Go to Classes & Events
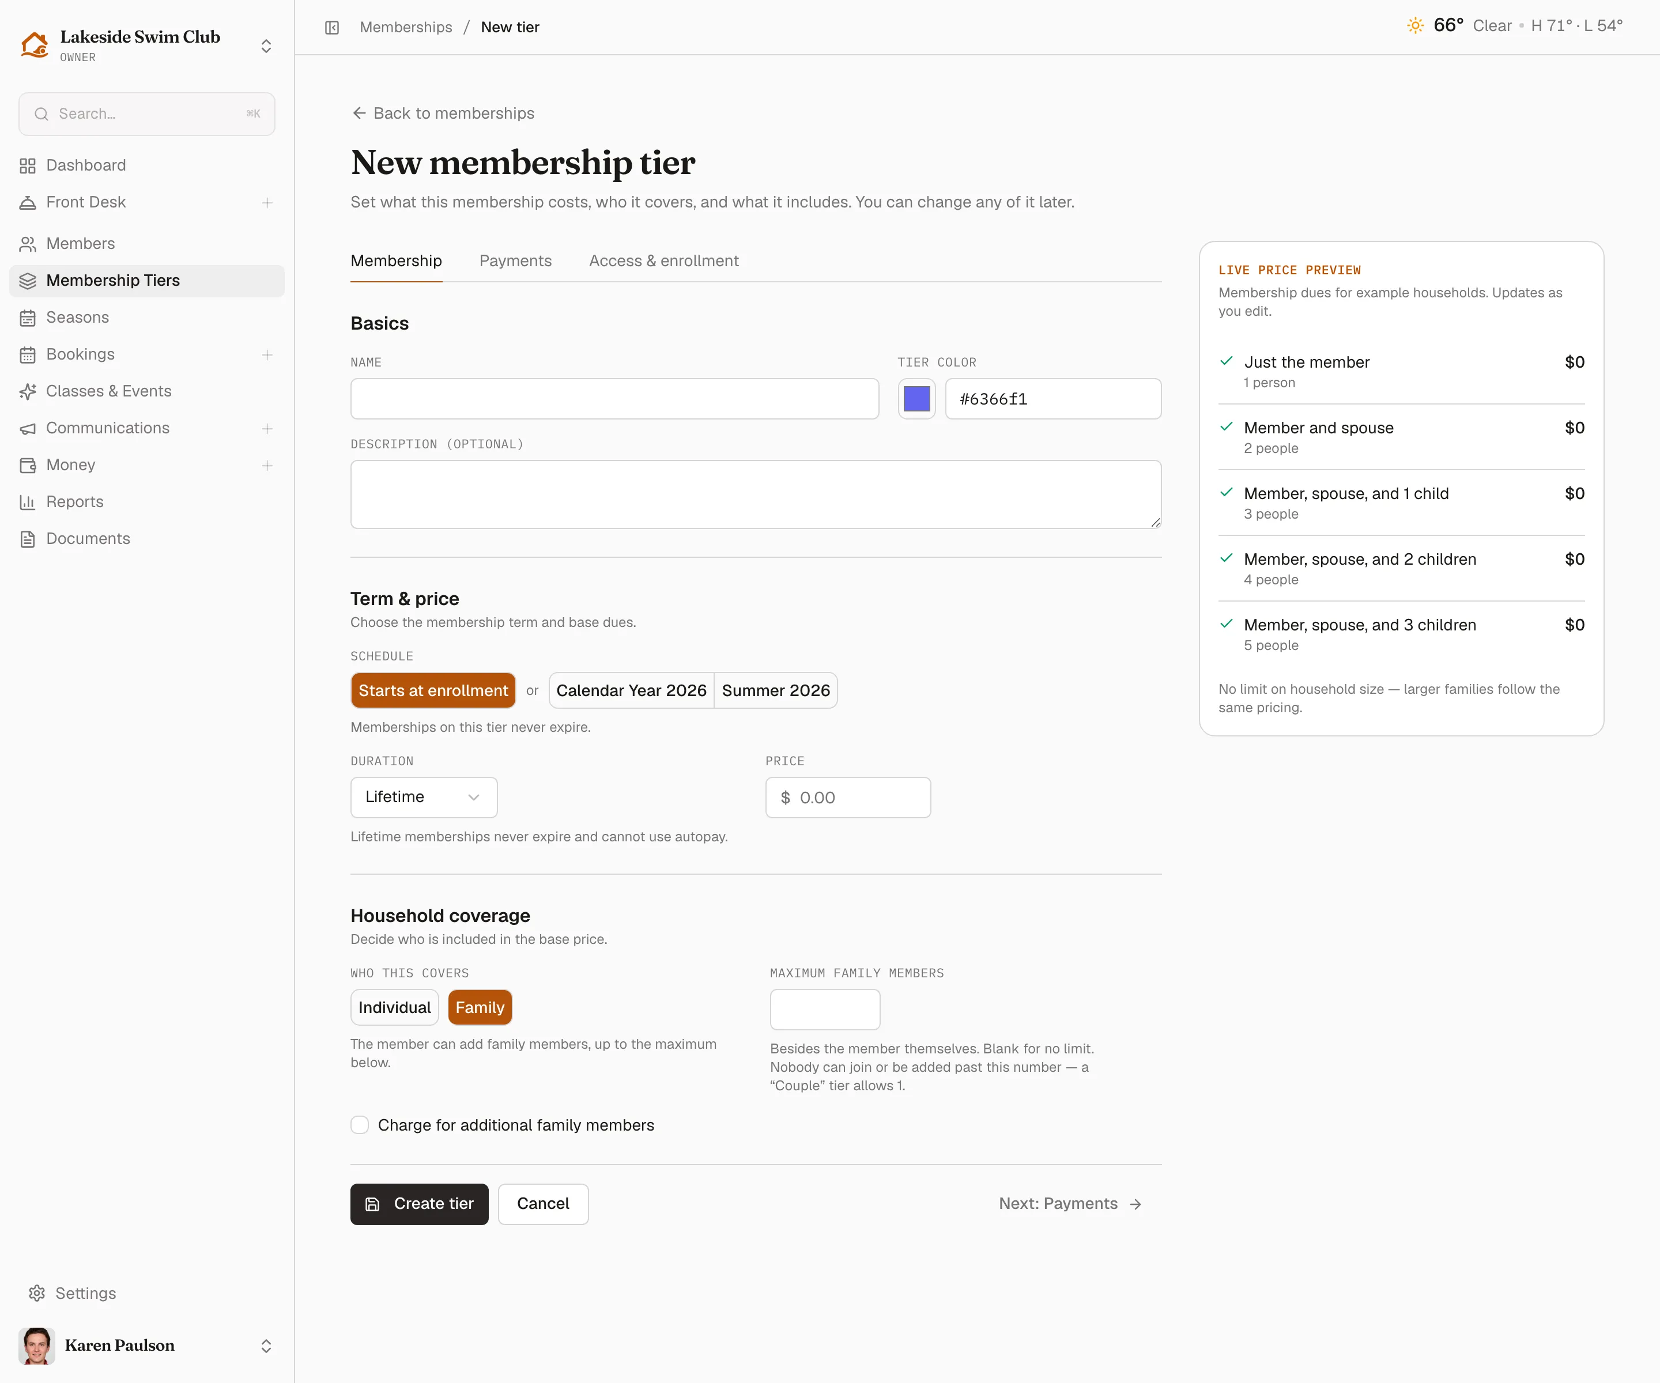1660x1383 pixels. coord(146,391)
